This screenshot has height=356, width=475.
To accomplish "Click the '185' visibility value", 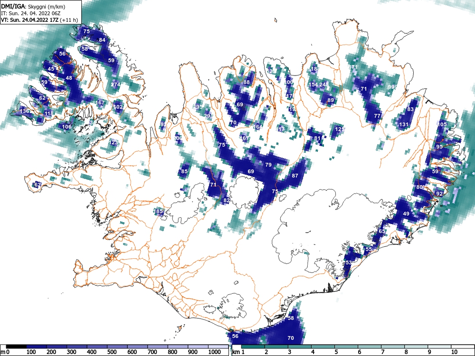I will click(x=158, y=211).
